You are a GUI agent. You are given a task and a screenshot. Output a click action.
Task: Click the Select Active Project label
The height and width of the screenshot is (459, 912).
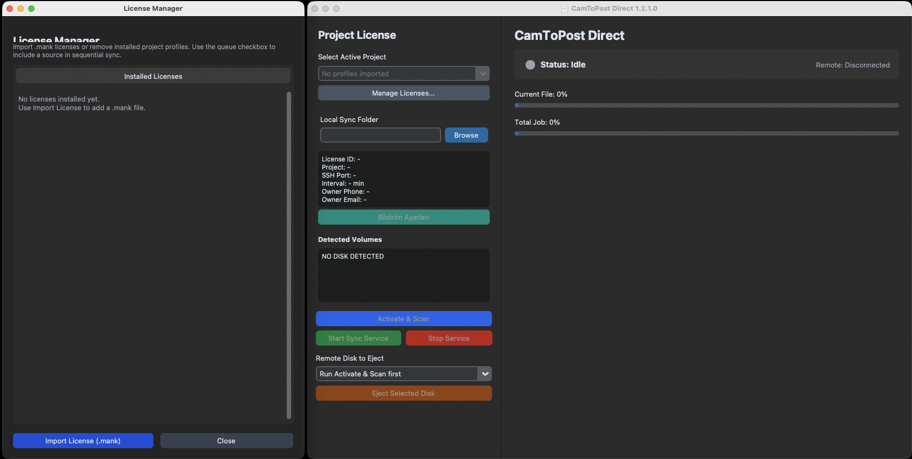point(352,57)
